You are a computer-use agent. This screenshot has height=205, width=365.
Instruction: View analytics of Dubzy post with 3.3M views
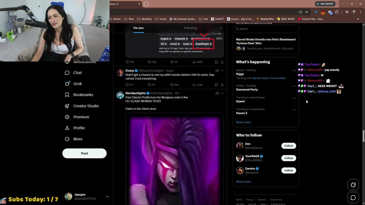(197, 85)
